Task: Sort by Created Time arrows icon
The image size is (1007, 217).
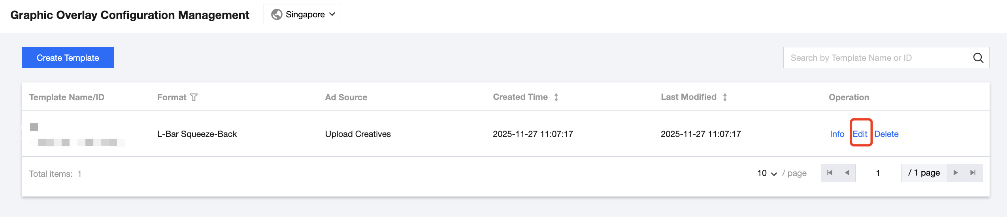Action: 556,97
